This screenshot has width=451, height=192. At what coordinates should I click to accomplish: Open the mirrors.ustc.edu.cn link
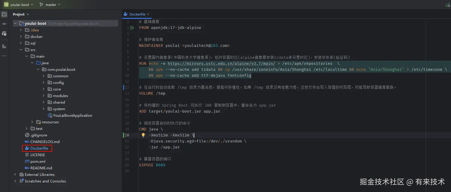point(221,64)
